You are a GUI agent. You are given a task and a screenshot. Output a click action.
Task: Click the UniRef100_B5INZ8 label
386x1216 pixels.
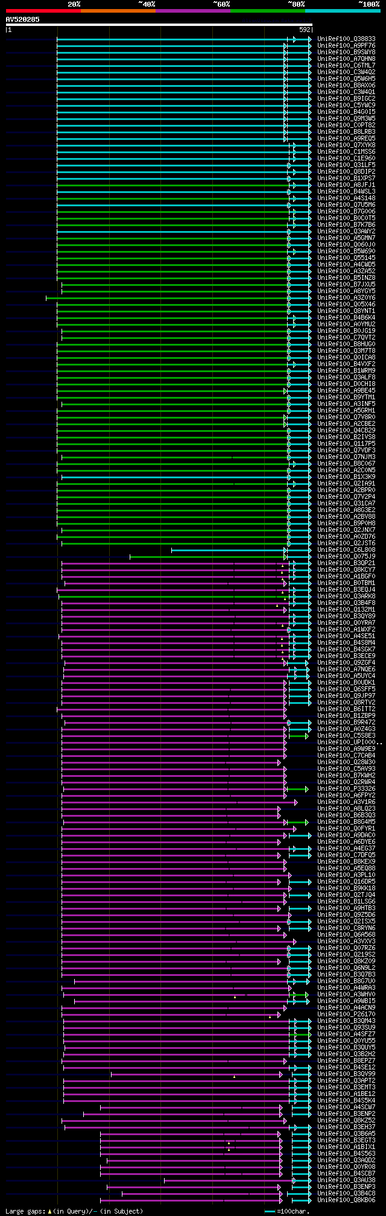pos(347,278)
